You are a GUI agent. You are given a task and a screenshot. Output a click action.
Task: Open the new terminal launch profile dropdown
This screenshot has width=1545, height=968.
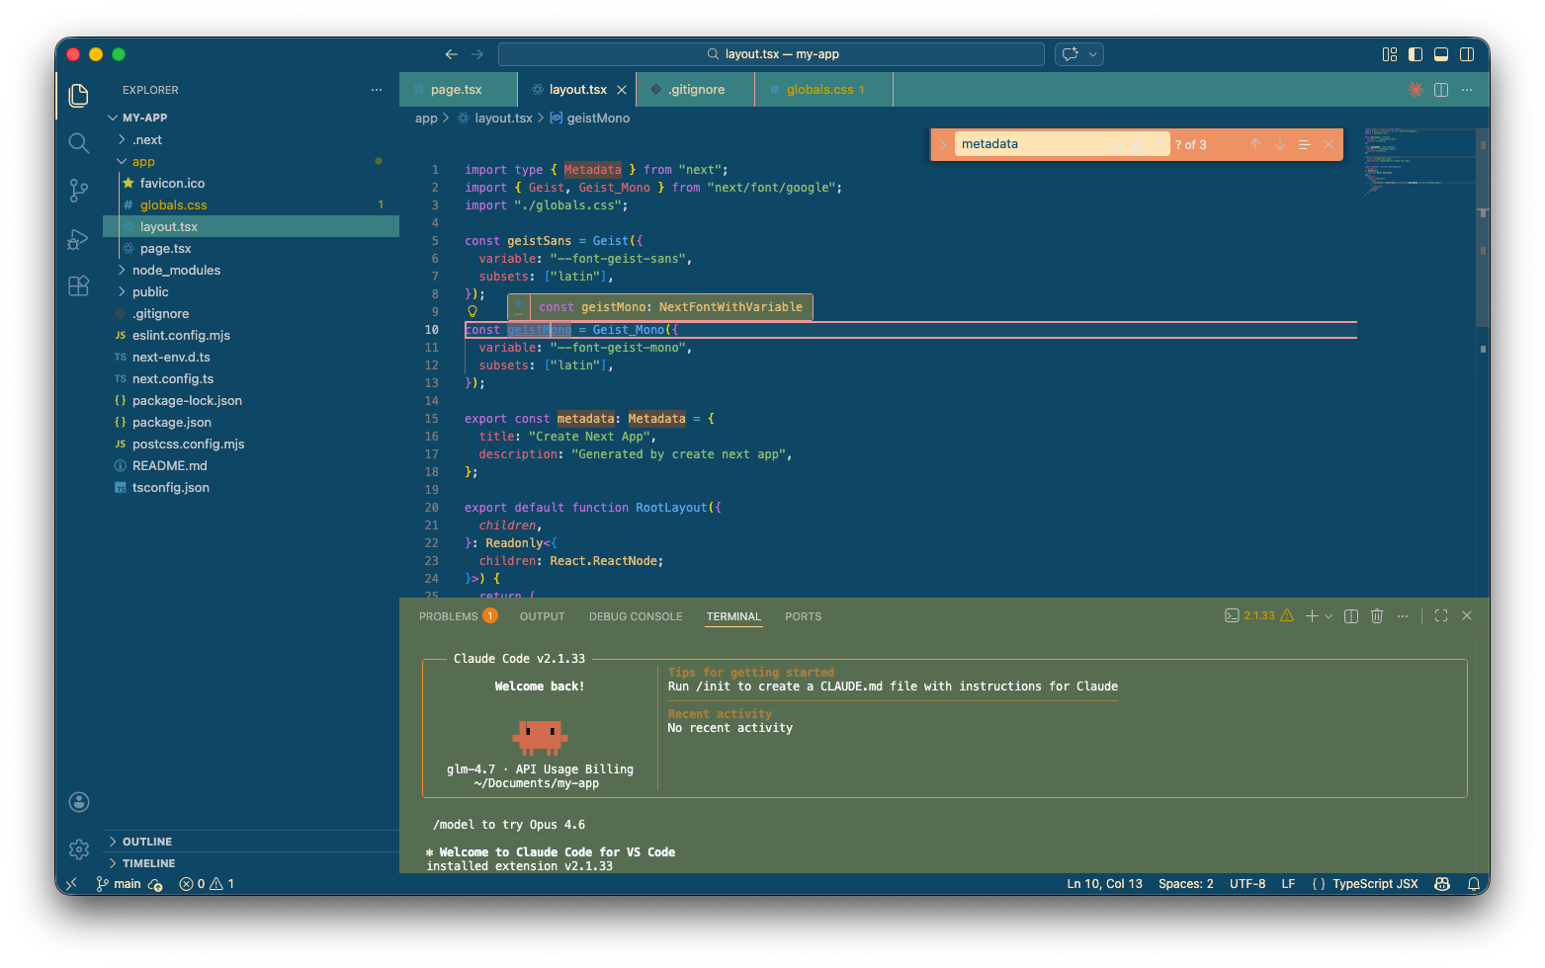coord(1329,616)
